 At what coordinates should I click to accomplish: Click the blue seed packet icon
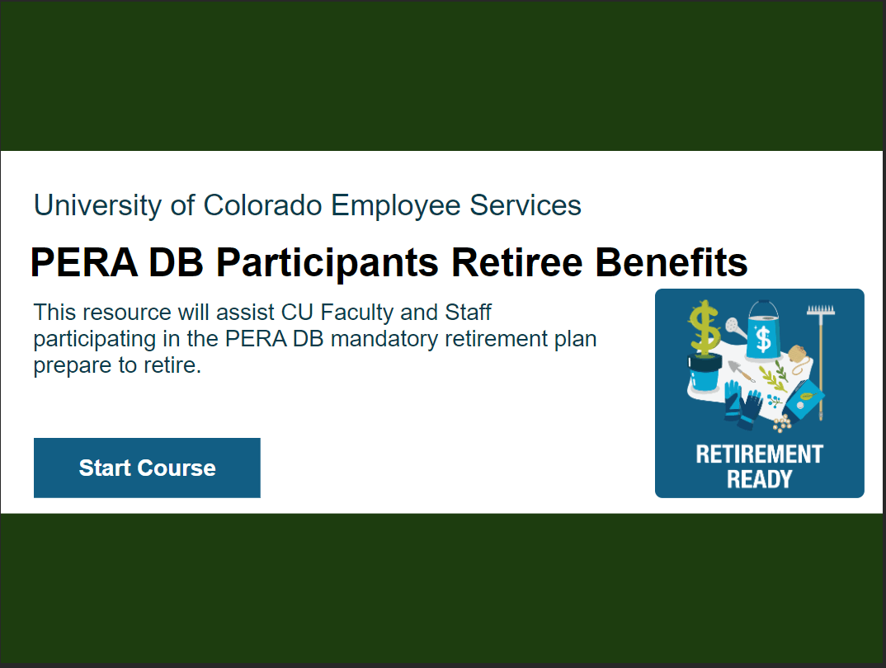coord(804,402)
